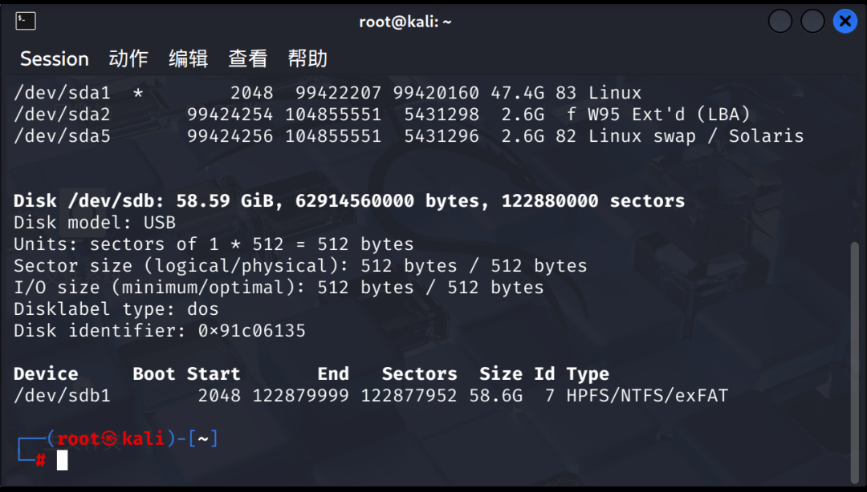The image size is (867, 492).
Task: Click the bold Disk /dev/sdb heading line
Action: (x=349, y=201)
